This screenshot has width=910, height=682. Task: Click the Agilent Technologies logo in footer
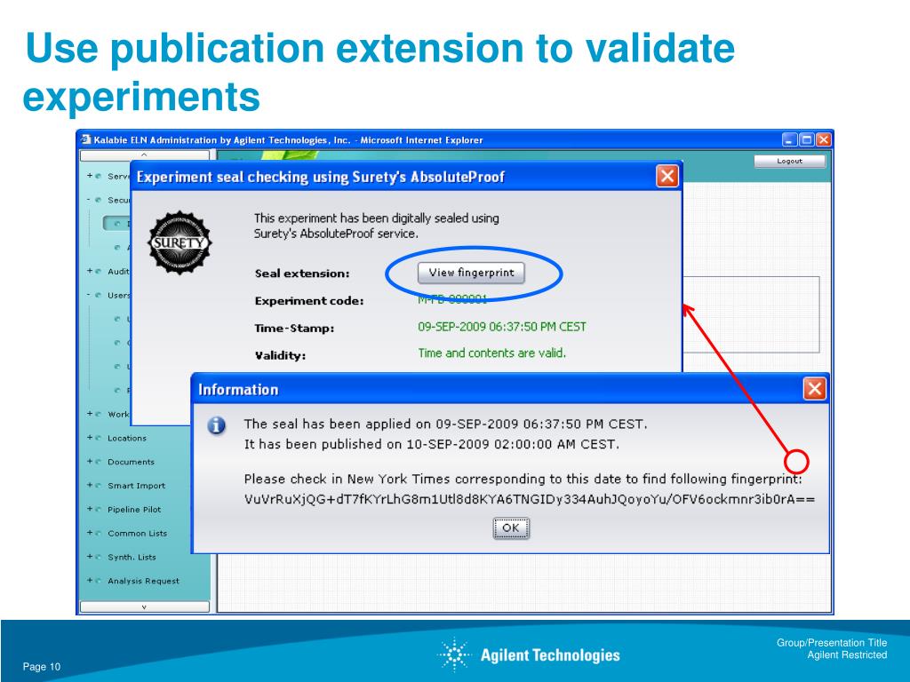pyautogui.click(x=529, y=654)
